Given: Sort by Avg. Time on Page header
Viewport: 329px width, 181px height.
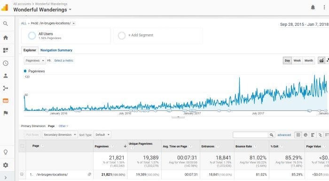Looking at the screenshot, I should tap(175, 146).
